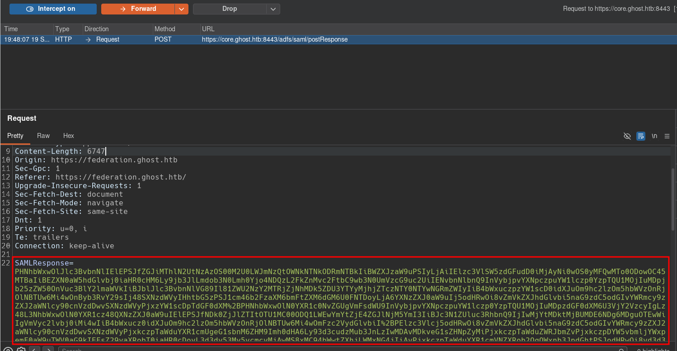
Task: Drop the intercepted request
Action: (x=230, y=9)
